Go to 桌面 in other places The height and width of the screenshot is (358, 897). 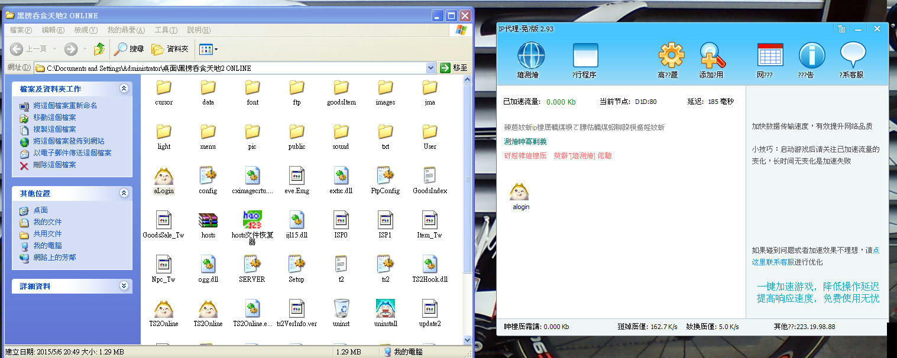[x=41, y=210]
